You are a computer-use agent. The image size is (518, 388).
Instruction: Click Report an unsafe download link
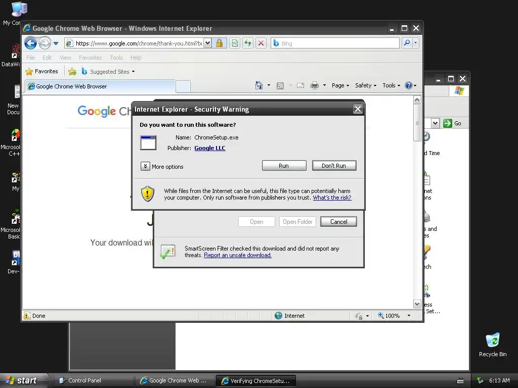tap(238, 255)
